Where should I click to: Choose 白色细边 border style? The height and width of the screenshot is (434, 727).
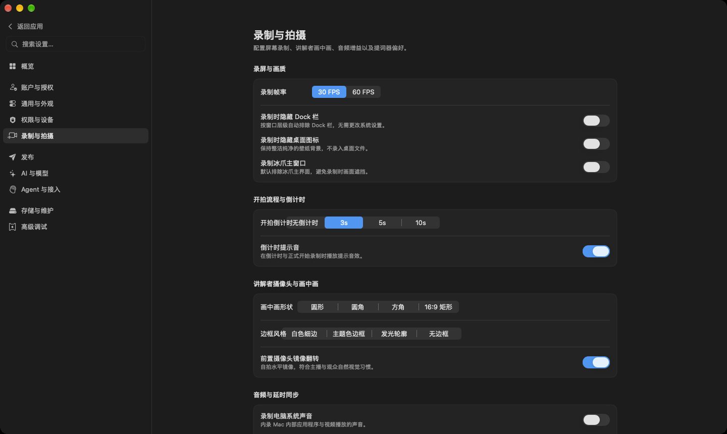pyautogui.click(x=304, y=334)
